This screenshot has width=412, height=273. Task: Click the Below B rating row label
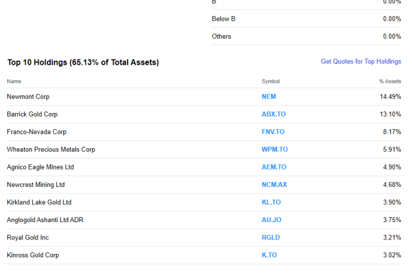click(223, 19)
